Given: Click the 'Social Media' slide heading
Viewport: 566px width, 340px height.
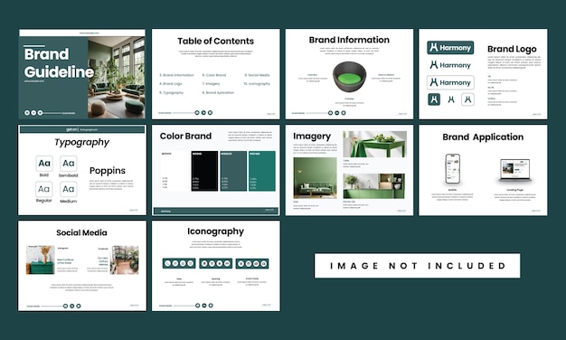Looking at the screenshot, I should click(x=81, y=232).
